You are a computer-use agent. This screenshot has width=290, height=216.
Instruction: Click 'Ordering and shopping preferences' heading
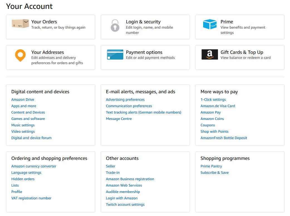[x=49, y=159]
